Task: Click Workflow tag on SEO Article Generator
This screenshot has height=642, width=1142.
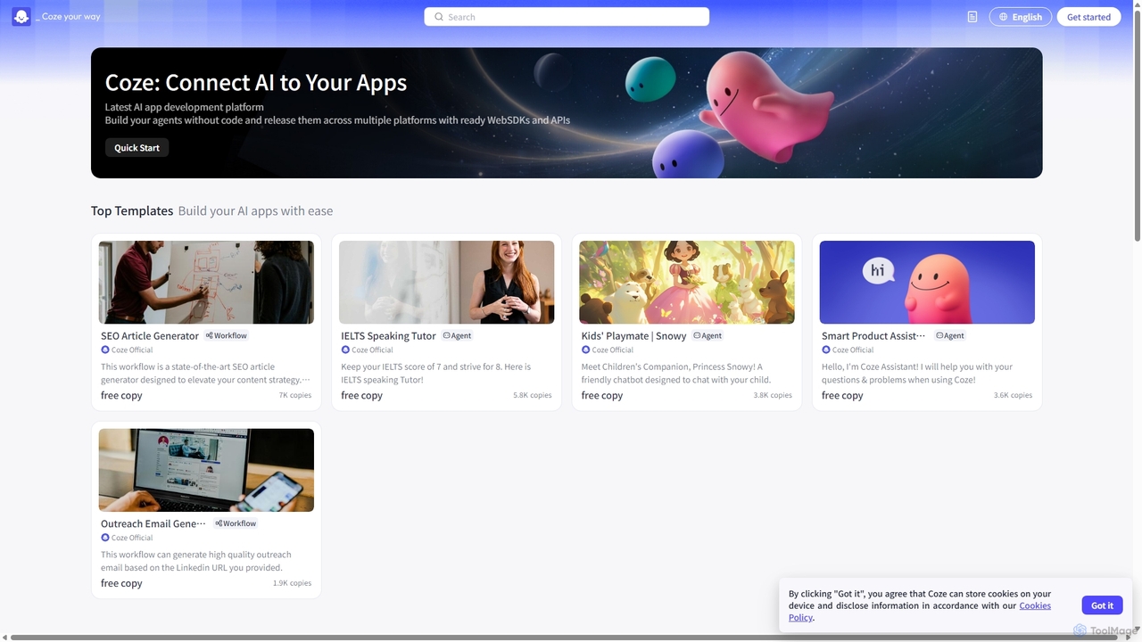Action: click(227, 336)
